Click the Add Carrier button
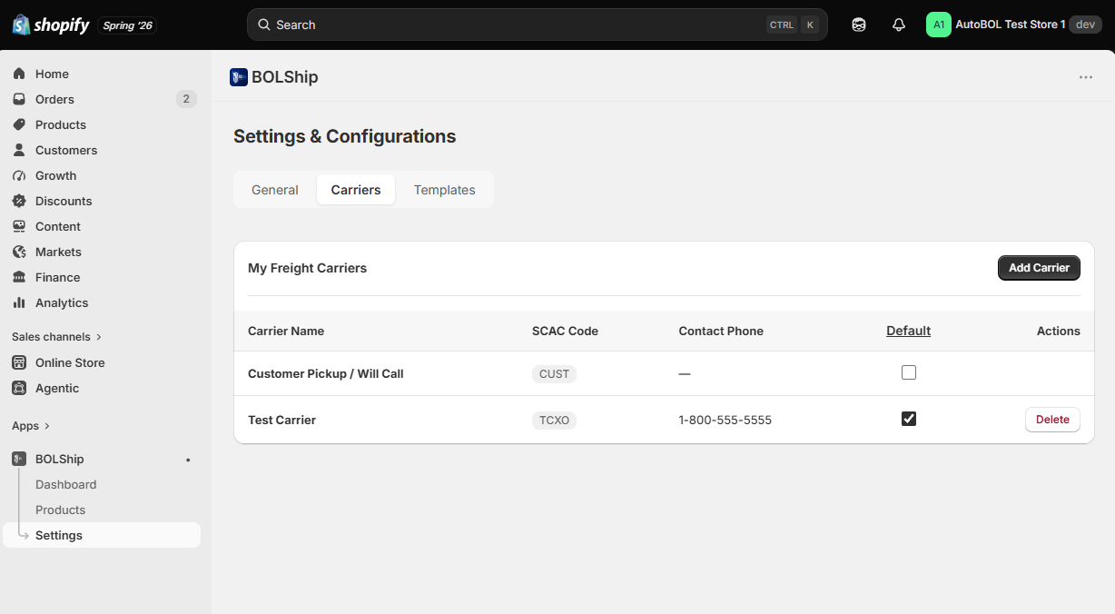Viewport: 1115px width, 614px height. tap(1039, 268)
